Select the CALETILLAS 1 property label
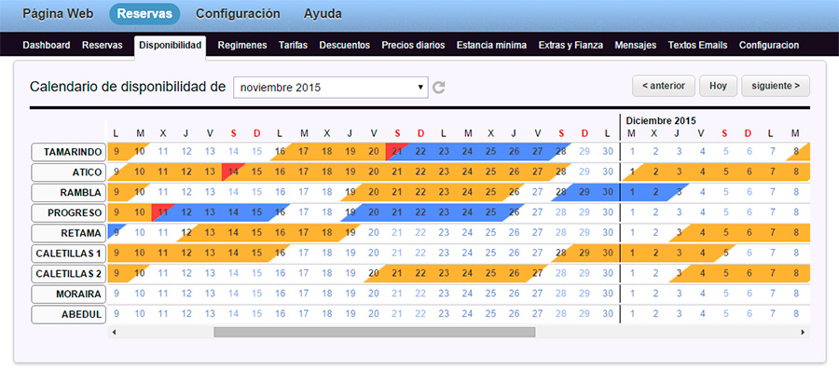The width and height of the screenshot is (839, 370). 67,254
